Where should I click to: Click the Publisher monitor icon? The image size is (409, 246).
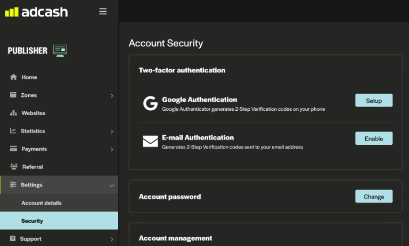click(60, 51)
